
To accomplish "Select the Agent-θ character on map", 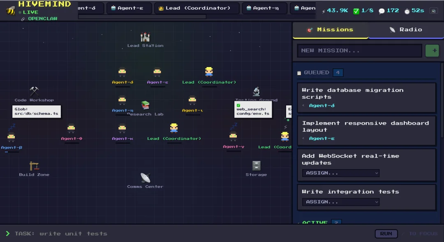I will [71, 129].
